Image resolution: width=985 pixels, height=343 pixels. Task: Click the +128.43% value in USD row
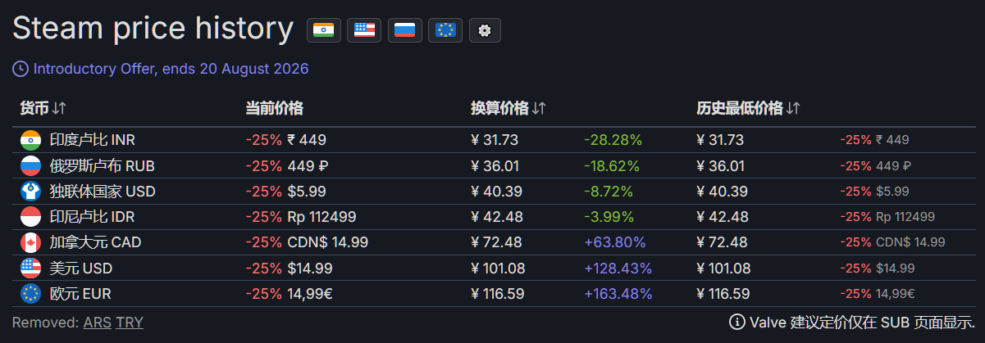pos(618,268)
